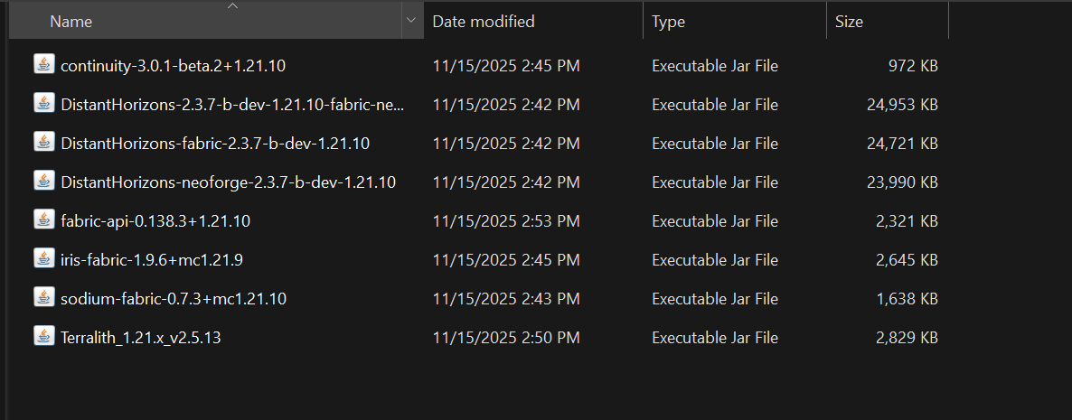Click the iris-fabric jar file icon
The image size is (1072, 420).
[43, 258]
